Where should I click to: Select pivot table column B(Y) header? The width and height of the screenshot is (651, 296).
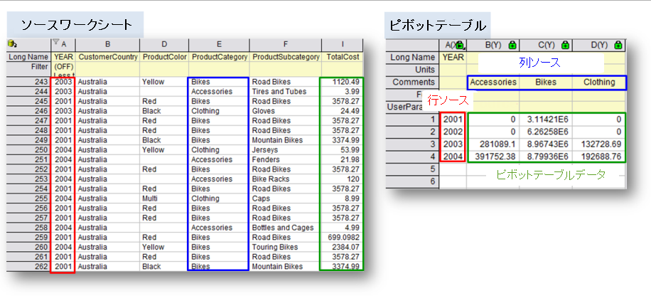point(493,45)
